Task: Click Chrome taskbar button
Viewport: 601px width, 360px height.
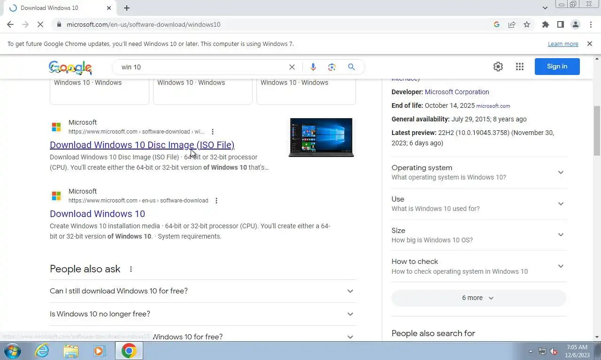Action: click(129, 351)
